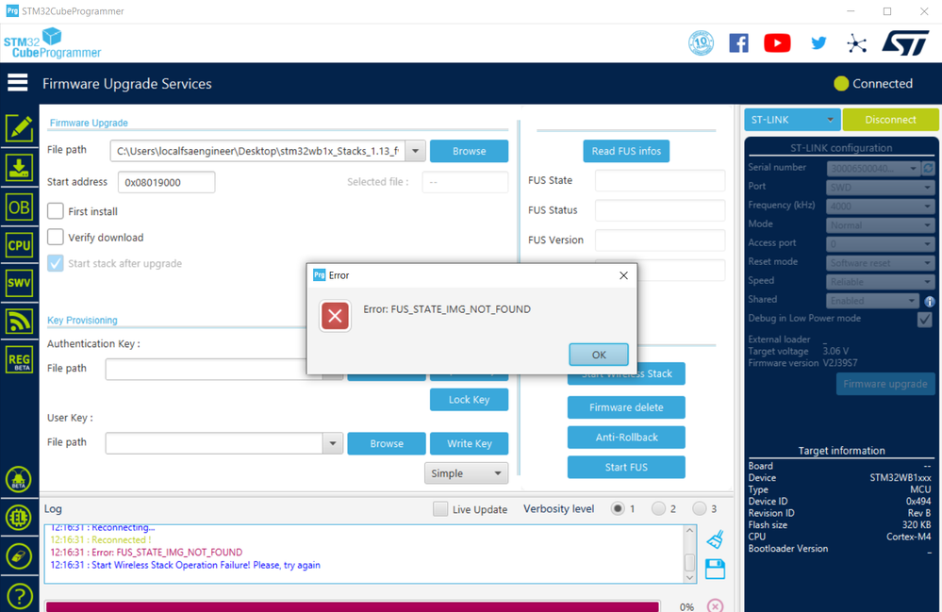942x612 pixels.
Task: Click the magenta progress bar
Action: click(353, 606)
